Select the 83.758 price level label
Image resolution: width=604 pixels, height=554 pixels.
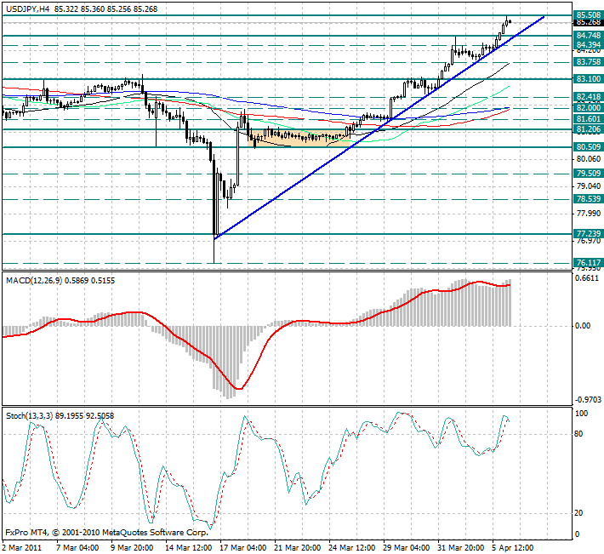[588, 62]
